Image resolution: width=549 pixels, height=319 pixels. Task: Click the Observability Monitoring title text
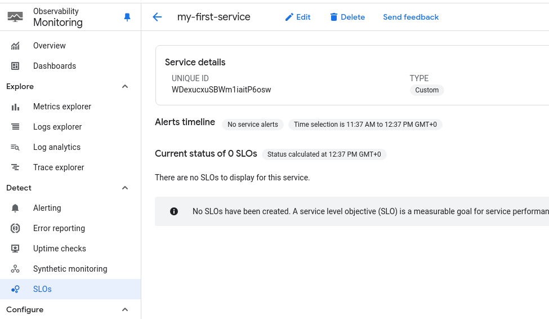58,17
